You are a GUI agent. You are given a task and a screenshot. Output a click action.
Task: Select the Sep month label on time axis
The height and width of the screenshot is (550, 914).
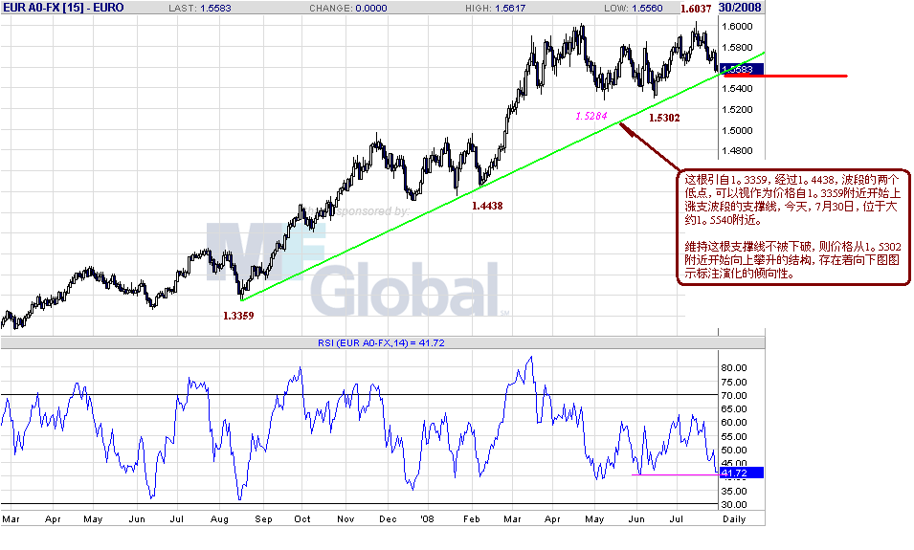click(x=263, y=519)
